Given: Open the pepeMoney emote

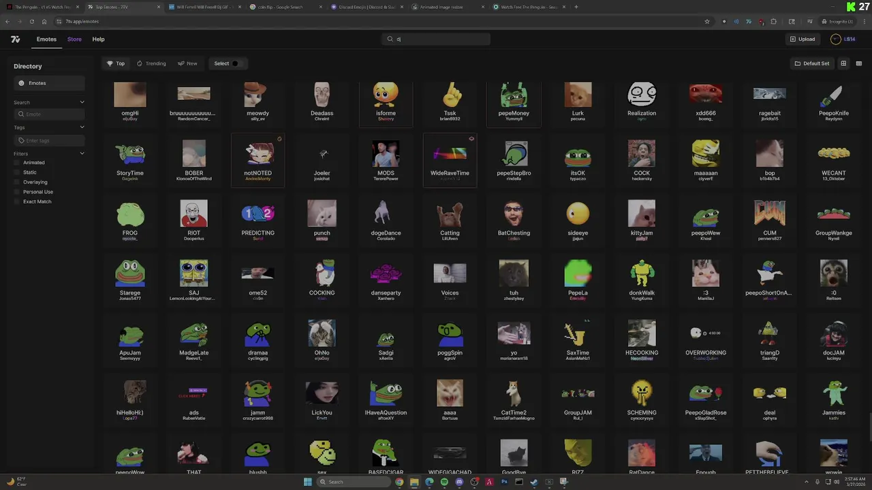Looking at the screenshot, I should (x=514, y=101).
